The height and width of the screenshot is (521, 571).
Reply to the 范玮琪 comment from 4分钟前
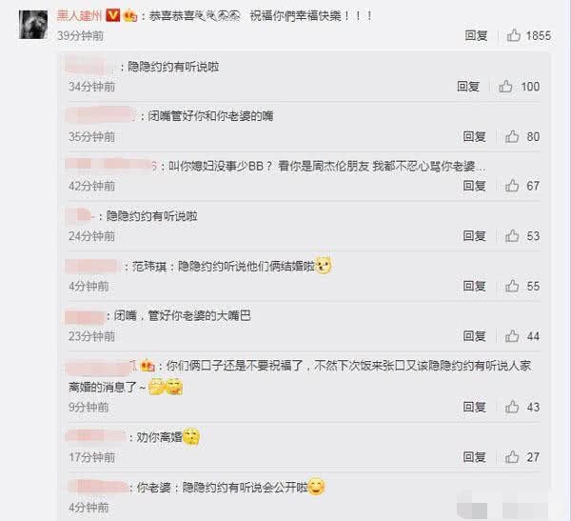click(474, 286)
